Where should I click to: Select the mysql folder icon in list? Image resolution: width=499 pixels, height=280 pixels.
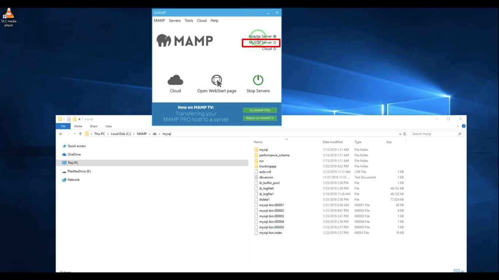tap(256, 149)
